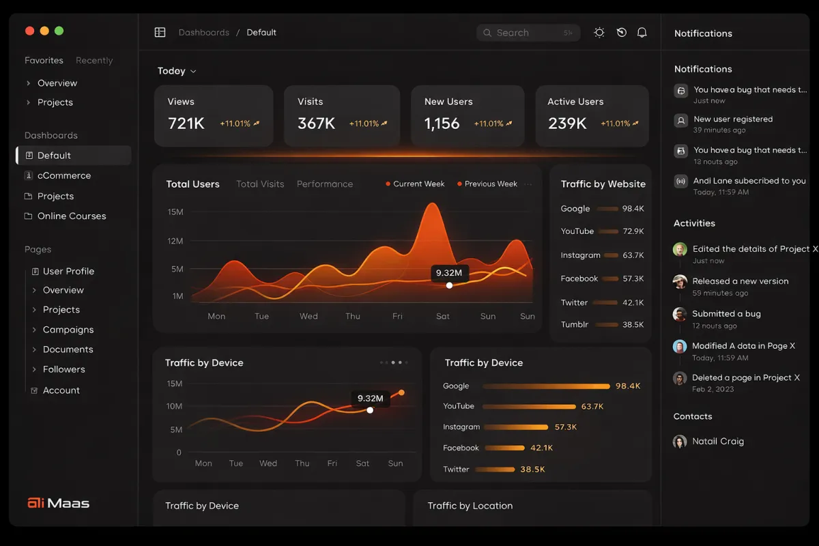The image size is (819, 546).
Task: Click the cCommerce sidebar icon
Action: 29,175
